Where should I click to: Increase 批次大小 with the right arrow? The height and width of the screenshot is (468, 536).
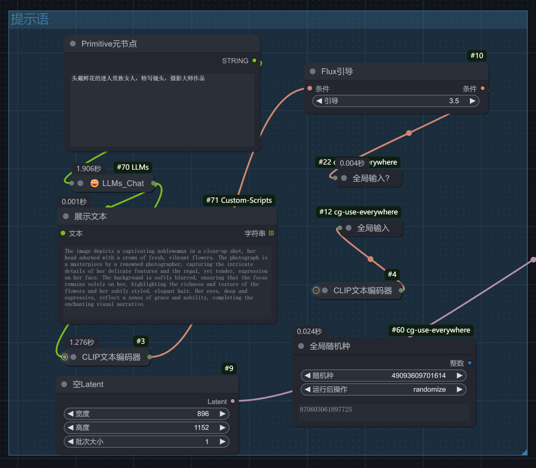(x=223, y=441)
